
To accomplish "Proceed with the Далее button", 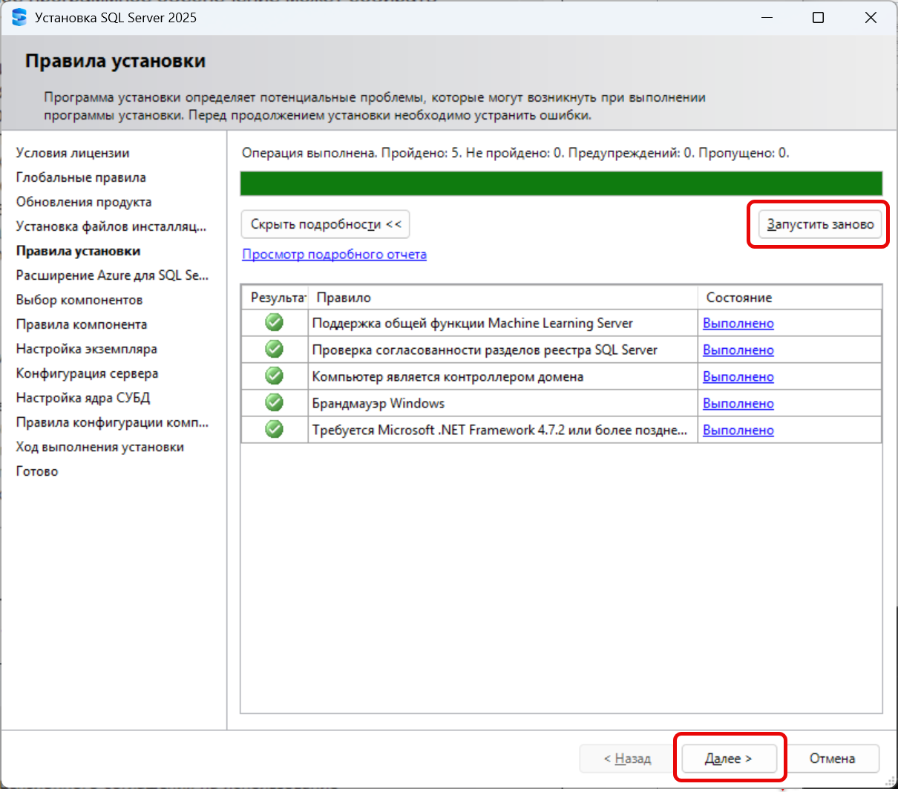I will (x=729, y=758).
